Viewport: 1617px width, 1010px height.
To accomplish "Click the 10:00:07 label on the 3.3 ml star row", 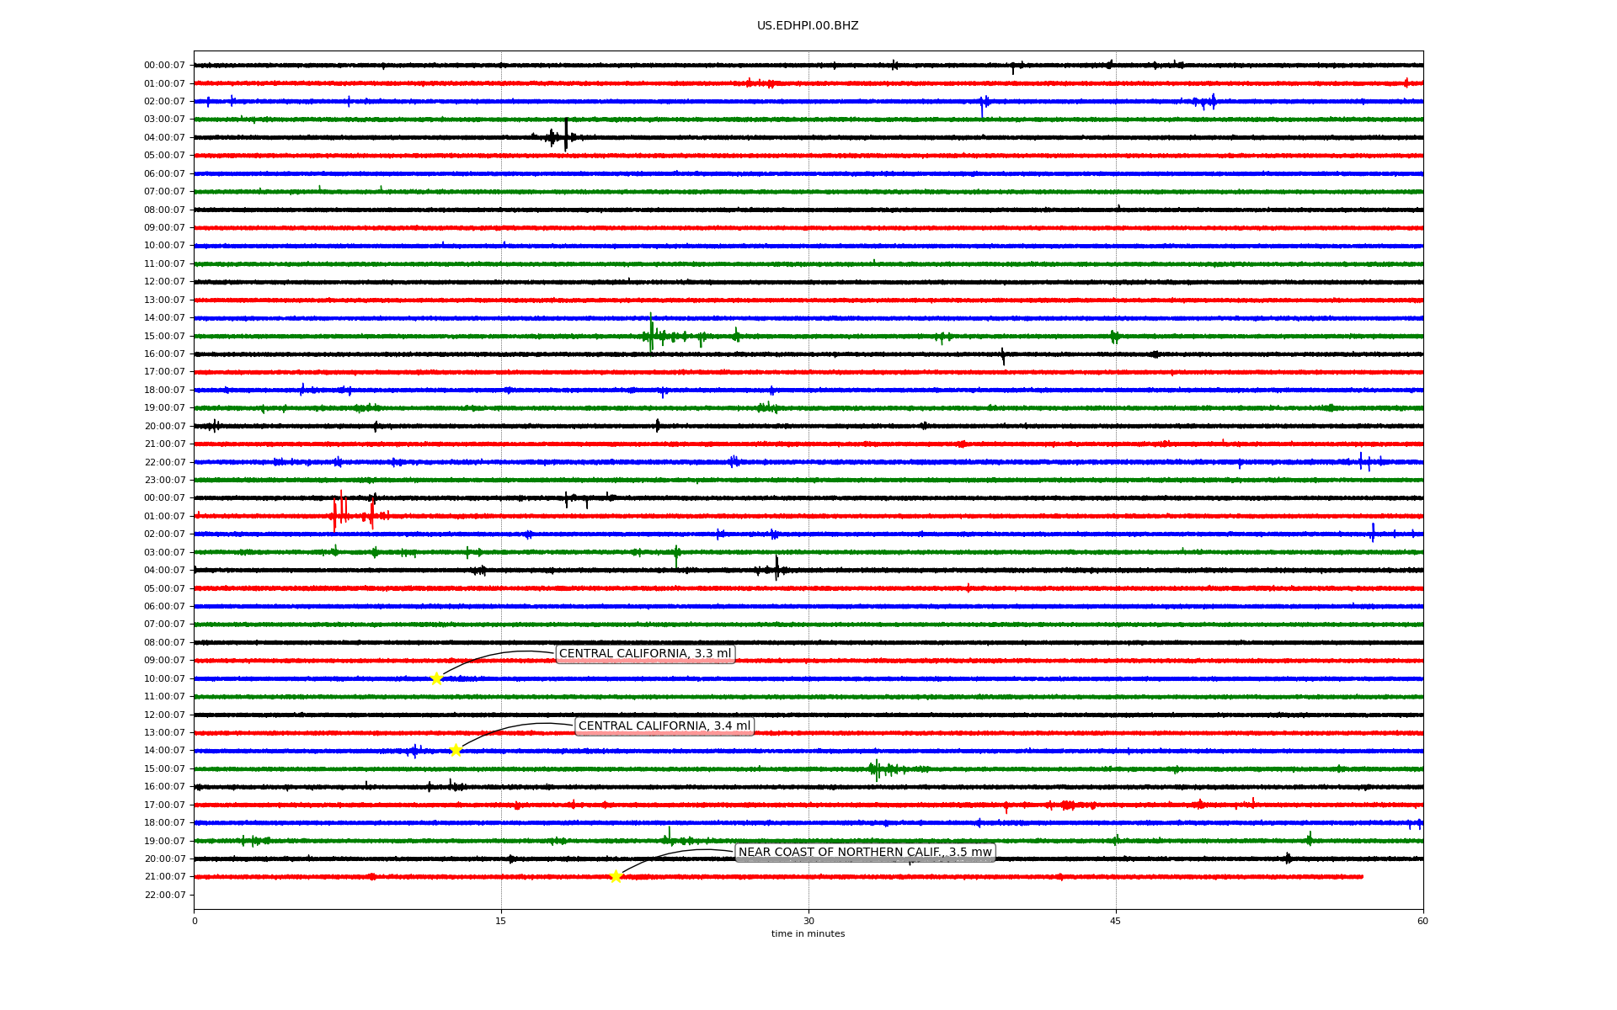I will pos(164,679).
